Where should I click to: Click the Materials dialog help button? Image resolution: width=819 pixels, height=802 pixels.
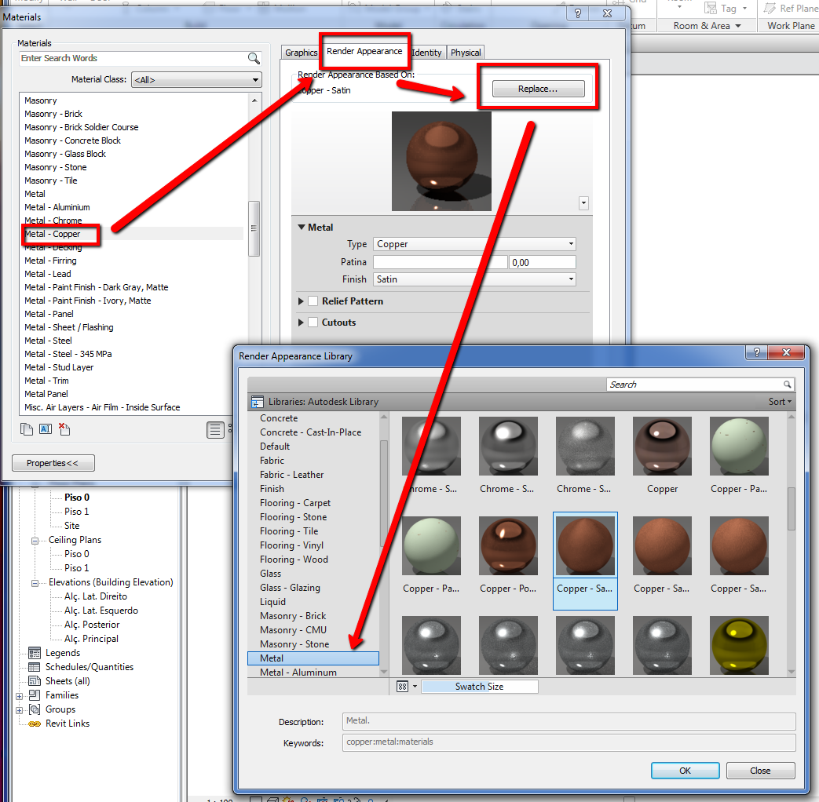[x=578, y=13]
